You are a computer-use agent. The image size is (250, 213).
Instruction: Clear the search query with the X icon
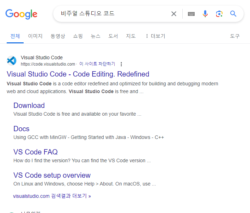point(174,14)
